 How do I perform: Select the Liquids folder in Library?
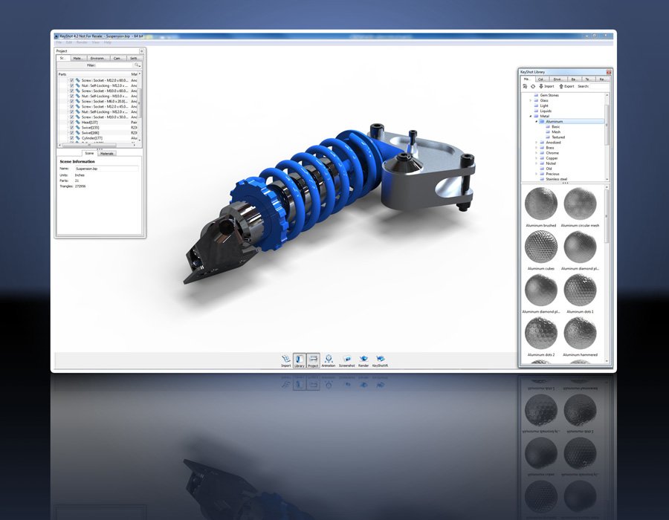click(x=546, y=111)
